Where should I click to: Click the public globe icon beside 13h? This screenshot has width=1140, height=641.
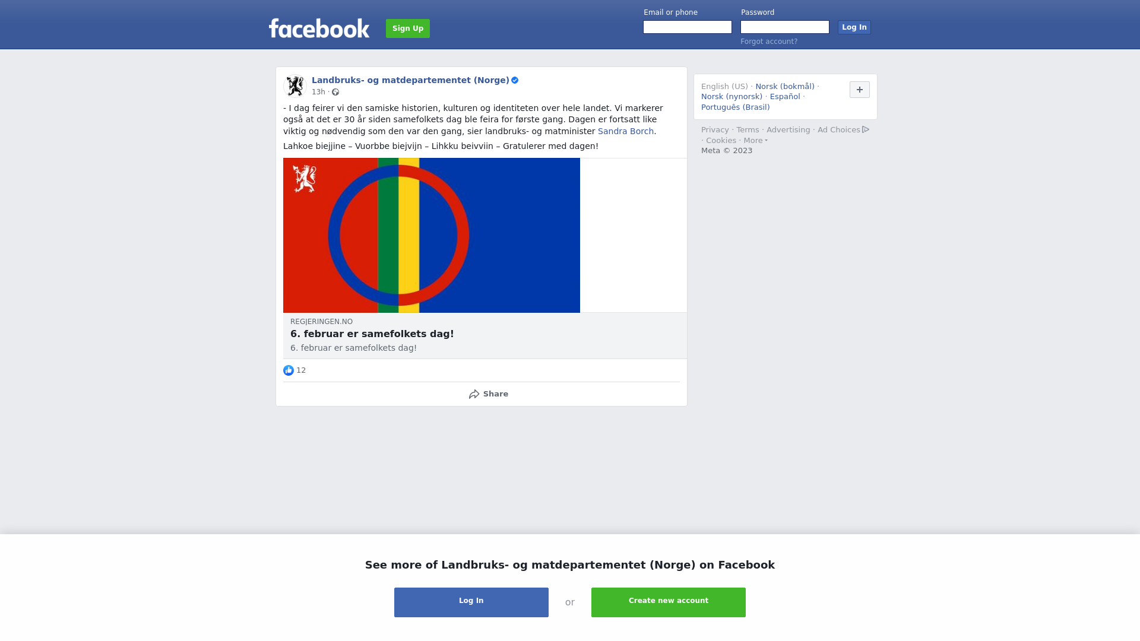click(x=335, y=92)
